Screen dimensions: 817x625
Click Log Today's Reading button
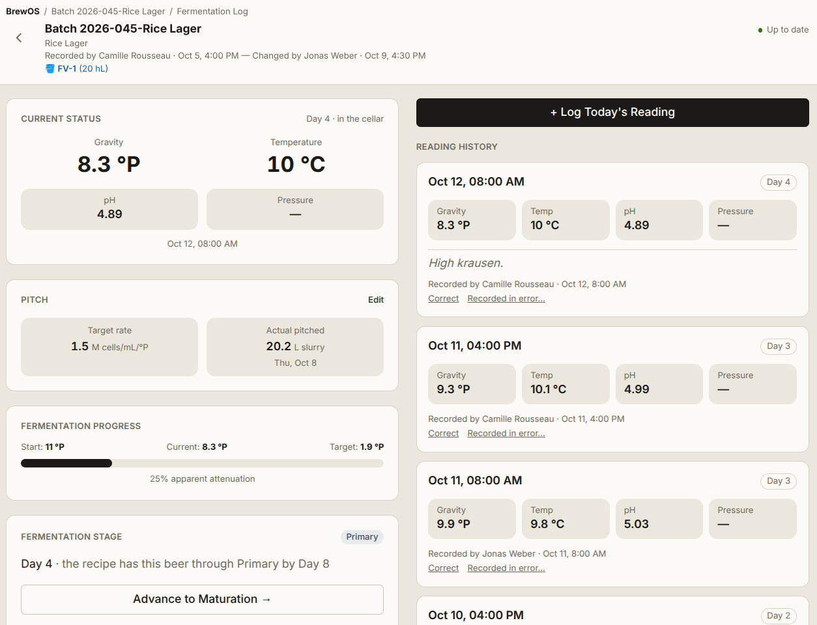point(612,112)
